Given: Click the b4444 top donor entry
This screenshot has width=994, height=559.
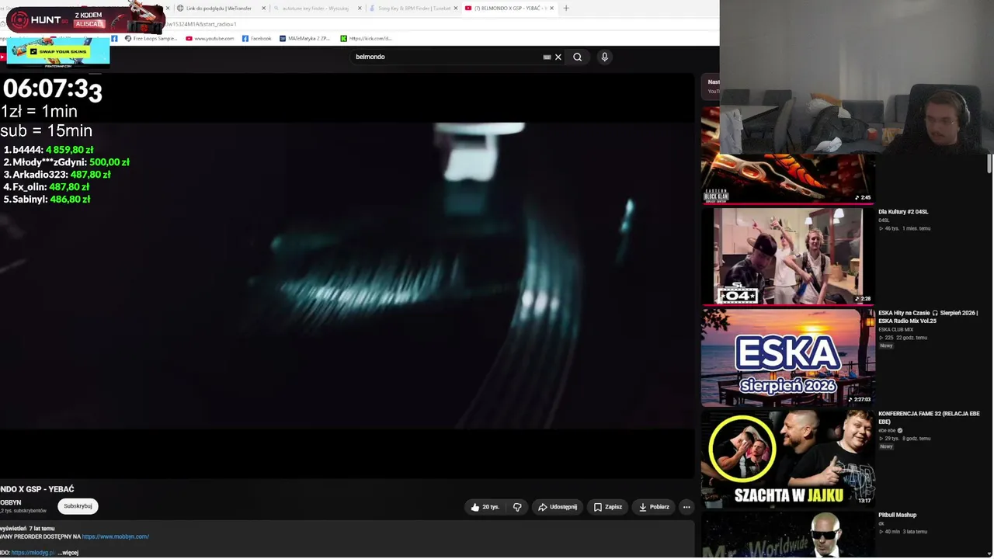Looking at the screenshot, I should (x=48, y=150).
